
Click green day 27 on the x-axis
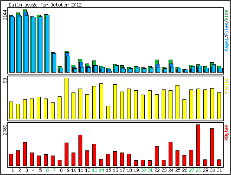192,170
